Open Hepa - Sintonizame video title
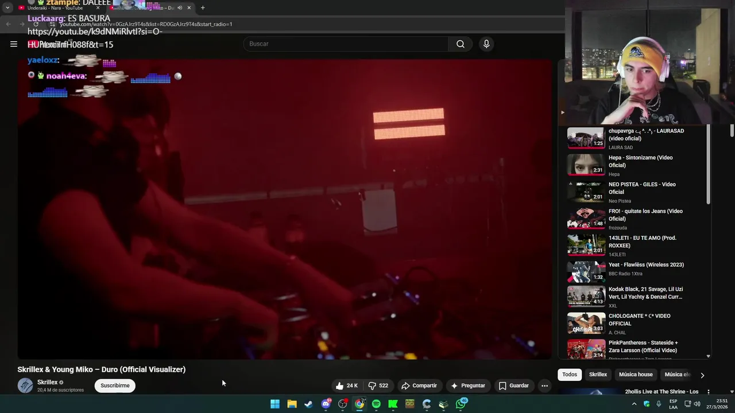This screenshot has height=413, width=735. 640,161
